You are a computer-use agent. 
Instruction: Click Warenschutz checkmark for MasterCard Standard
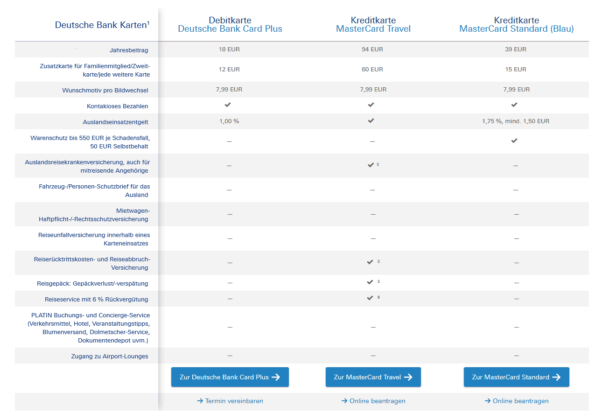[x=514, y=140]
